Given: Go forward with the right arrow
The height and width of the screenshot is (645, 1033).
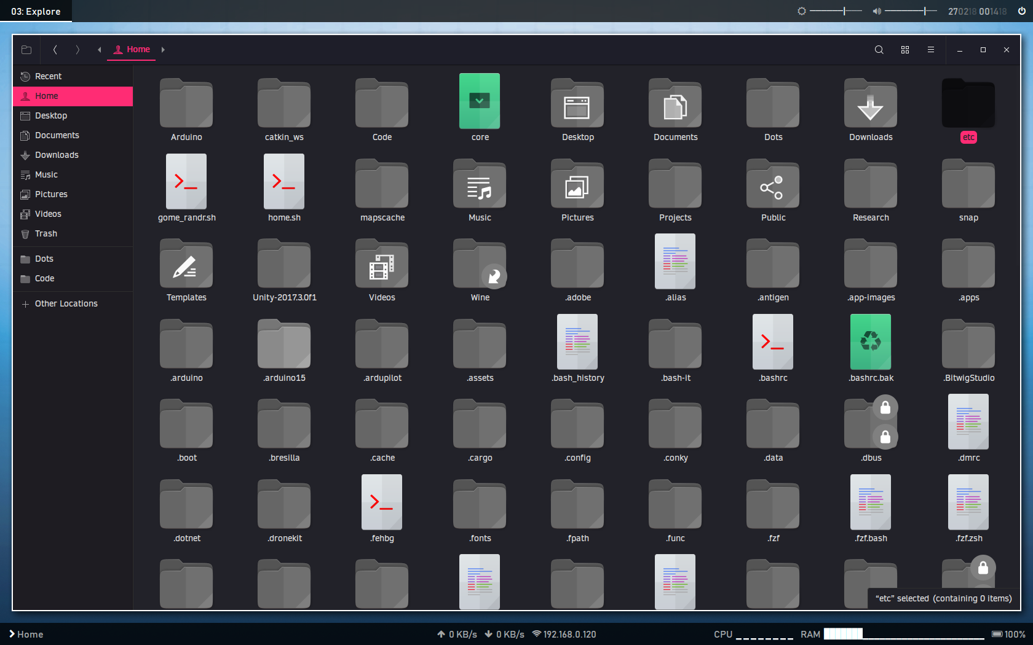Looking at the screenshot, I should pyautogui.click(x=77, y=50).
